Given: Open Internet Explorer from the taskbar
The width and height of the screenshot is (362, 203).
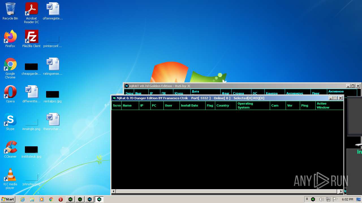Looking at the screenshot, I should click(x=23, y=199).
